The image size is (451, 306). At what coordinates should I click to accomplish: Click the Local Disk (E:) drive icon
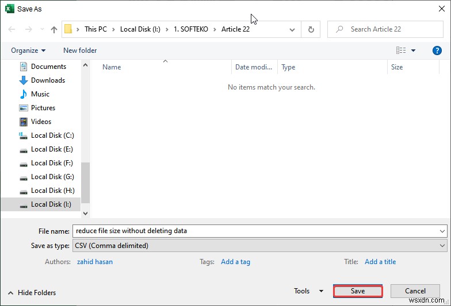(x=23, y=150)
